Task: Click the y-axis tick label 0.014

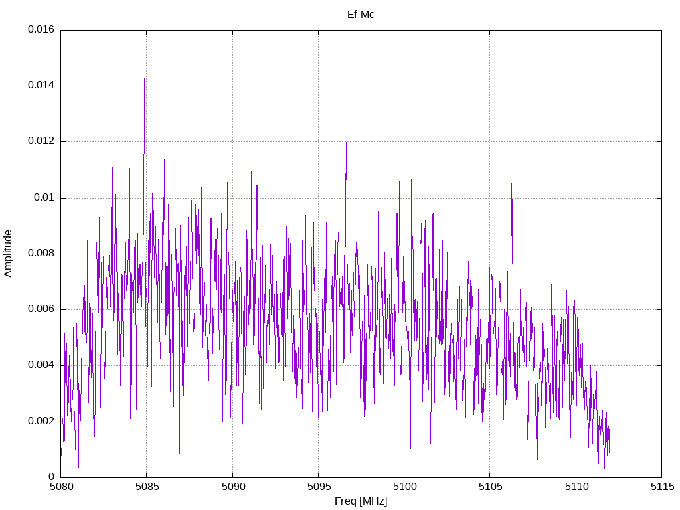Action: click(x=41, y=86)
